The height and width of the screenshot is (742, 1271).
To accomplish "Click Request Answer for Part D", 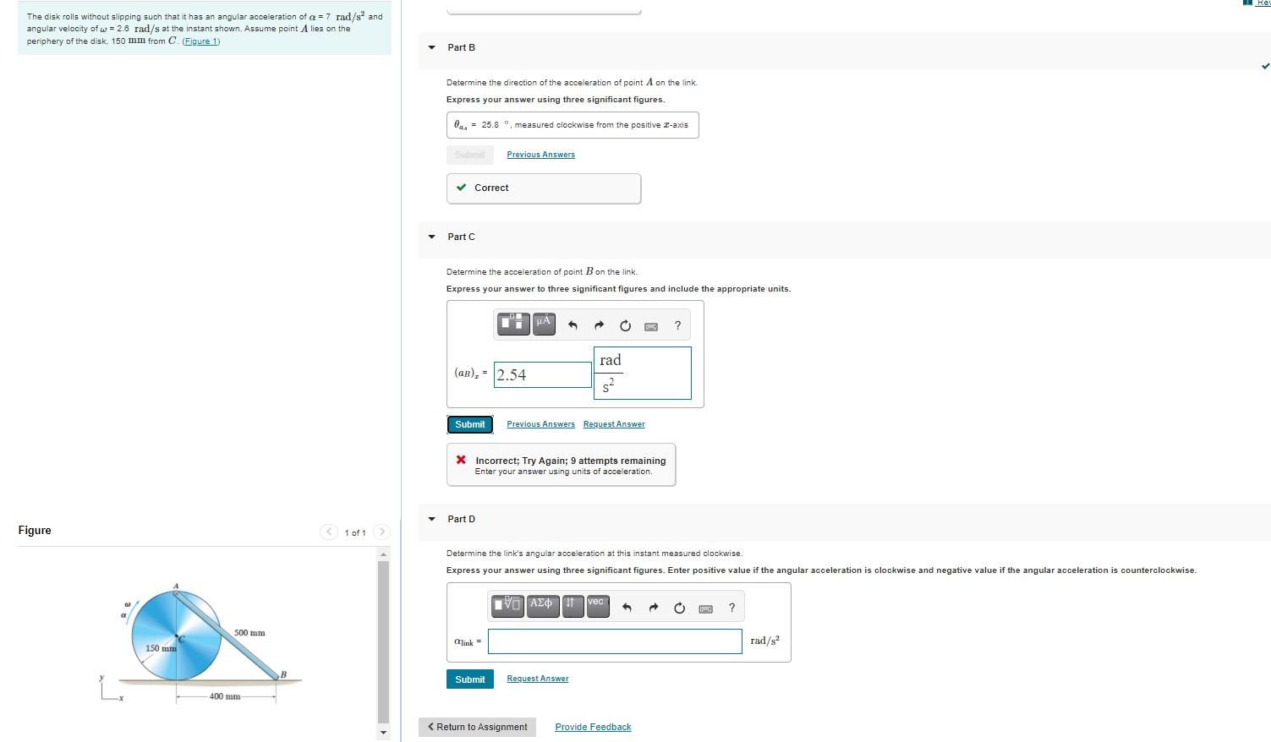I will coord(537,679).
